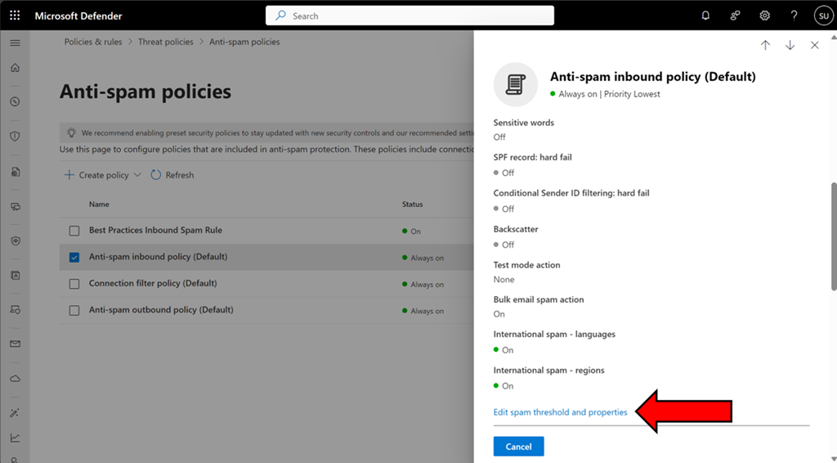Viewport: 837px width, 463px height.
Task: Uncheck the Anti-spam inbound policy (Default) checkbox
Action: (74, 257)
